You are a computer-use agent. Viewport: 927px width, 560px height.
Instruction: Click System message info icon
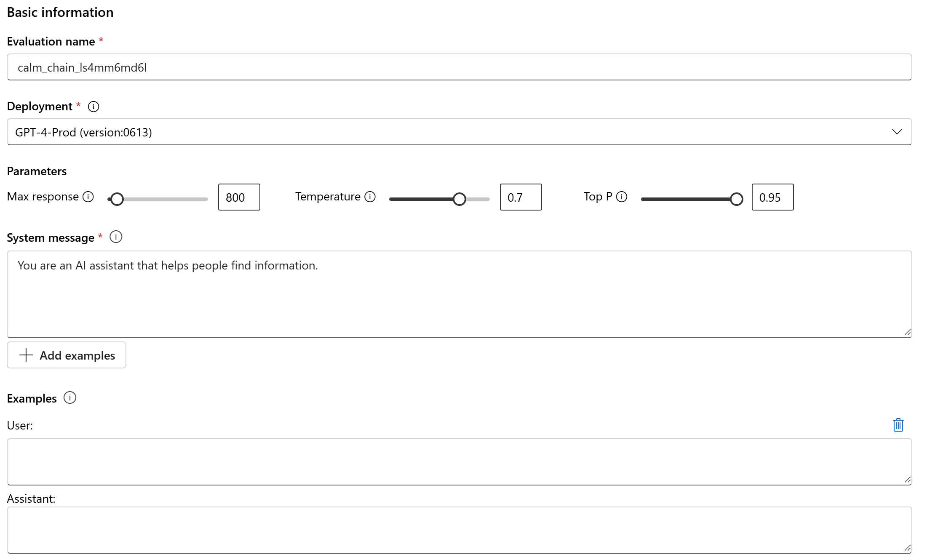point(116,237)
